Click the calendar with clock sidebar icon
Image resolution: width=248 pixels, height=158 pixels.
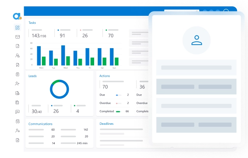pyautogui.click(x=17, y=121)
